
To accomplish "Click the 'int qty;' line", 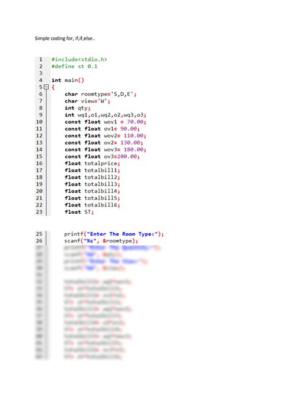I will [x=77, y=108].
